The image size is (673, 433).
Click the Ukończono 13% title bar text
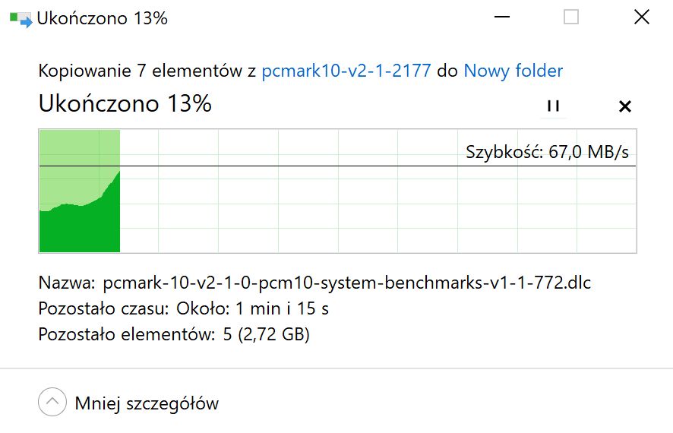(x=102, y=18)
